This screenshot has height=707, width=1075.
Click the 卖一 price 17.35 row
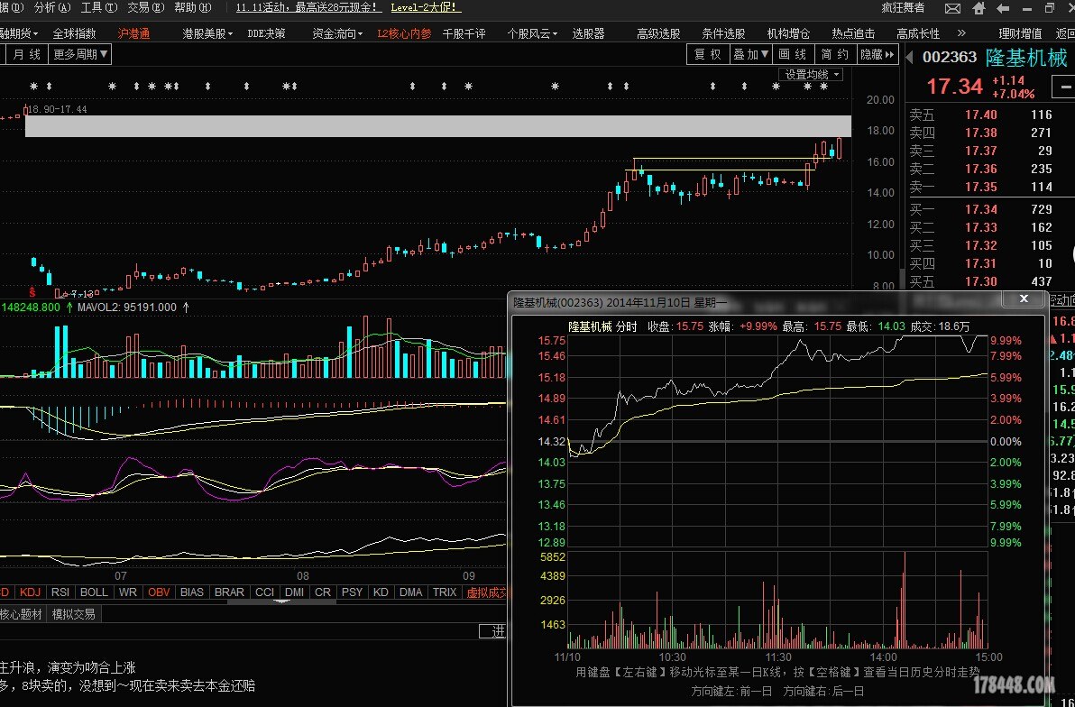click(x=980, y=187)
